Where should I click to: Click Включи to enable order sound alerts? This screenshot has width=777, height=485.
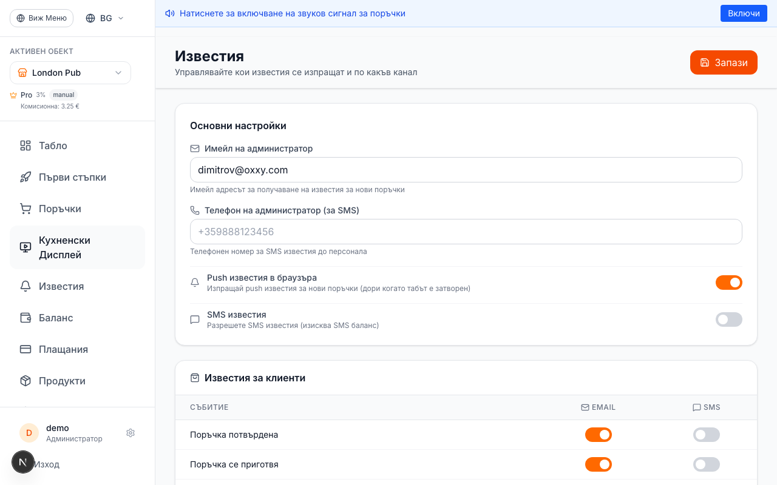tap(744, 13)
